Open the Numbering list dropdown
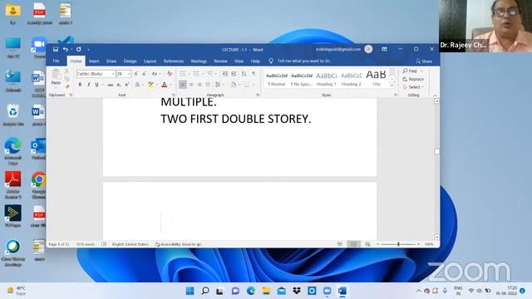The height and width of the screenshot is (299, 532). click(203, 74)
